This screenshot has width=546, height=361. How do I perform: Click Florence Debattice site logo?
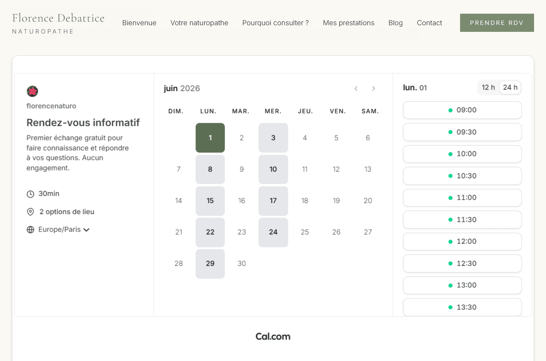coord(58,23)
